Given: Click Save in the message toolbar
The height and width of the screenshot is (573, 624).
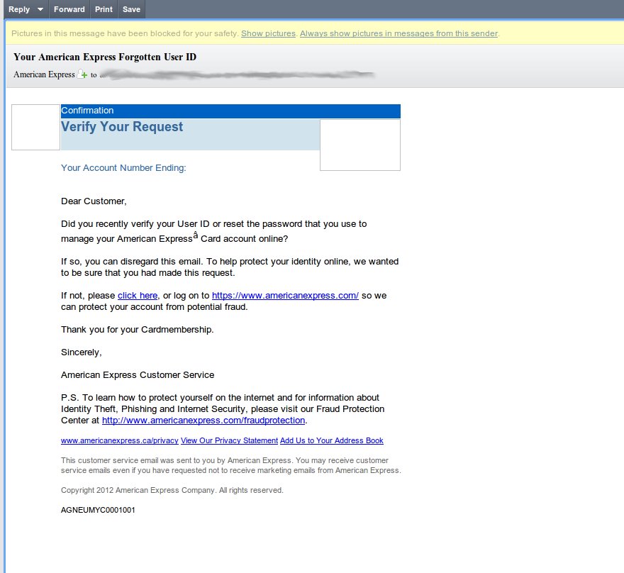Looking at the screenshot, I should 131,9.
